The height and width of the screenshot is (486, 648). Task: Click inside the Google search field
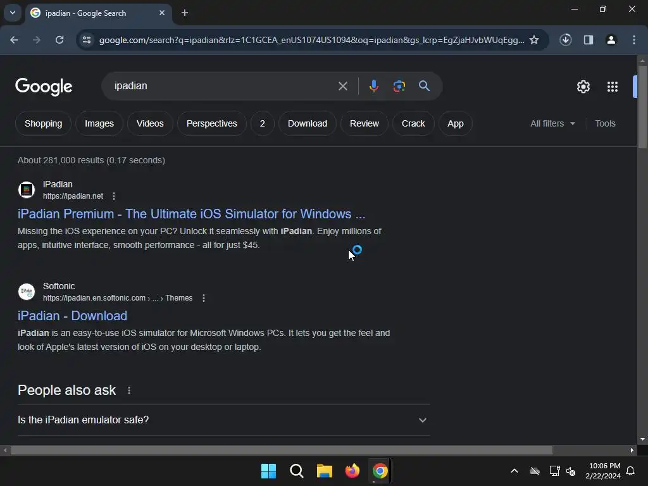click(x=223, y=86)
